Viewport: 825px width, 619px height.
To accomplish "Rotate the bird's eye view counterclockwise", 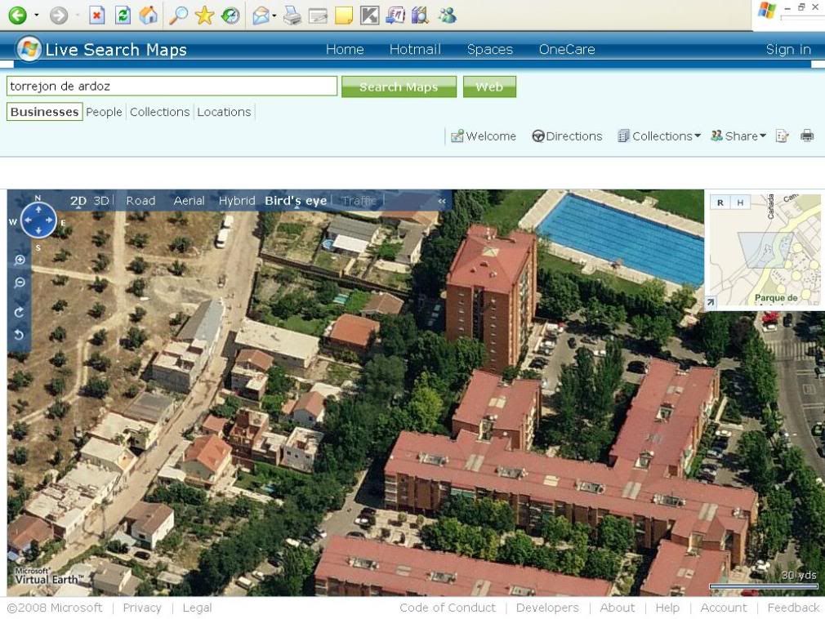I will (x=20, y=334).
